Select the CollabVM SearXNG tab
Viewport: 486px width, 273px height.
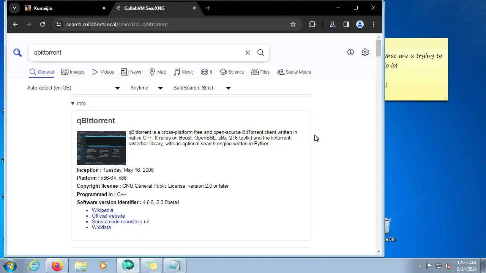156,8
